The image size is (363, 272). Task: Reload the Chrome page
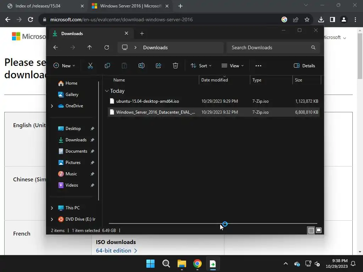tap(30, 20)
